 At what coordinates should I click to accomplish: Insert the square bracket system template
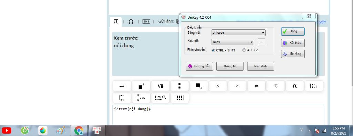[x=122, y=98]
